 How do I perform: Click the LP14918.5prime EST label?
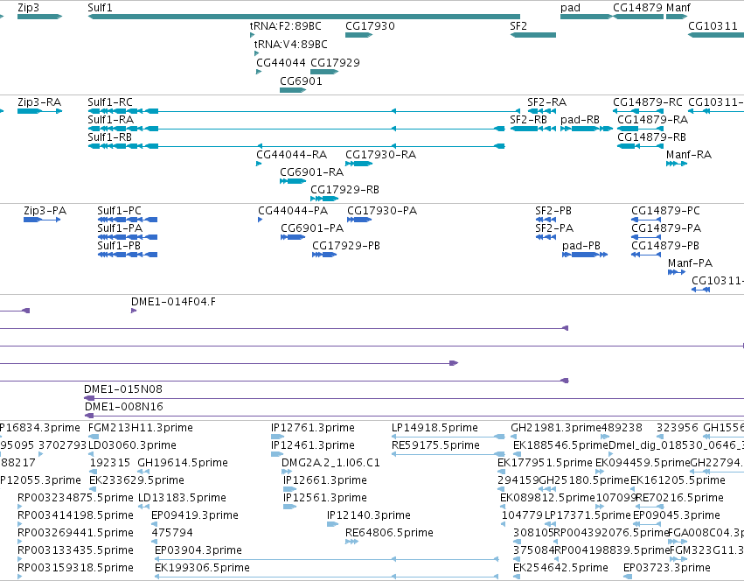(x=435, y=428)
